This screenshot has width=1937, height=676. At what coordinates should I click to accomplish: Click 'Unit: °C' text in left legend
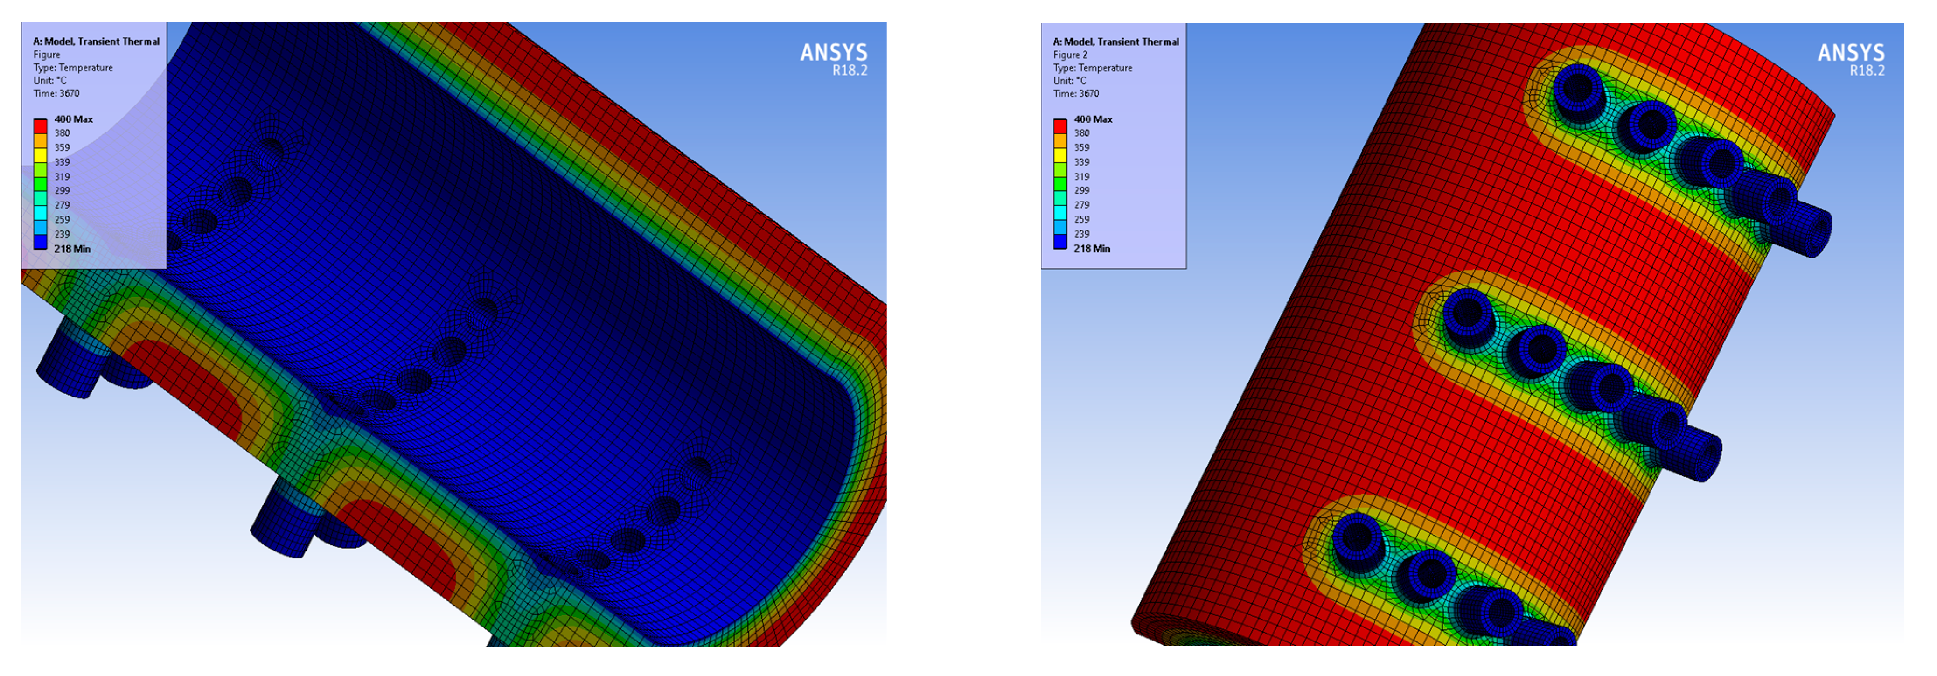click(x=49, y=80)
